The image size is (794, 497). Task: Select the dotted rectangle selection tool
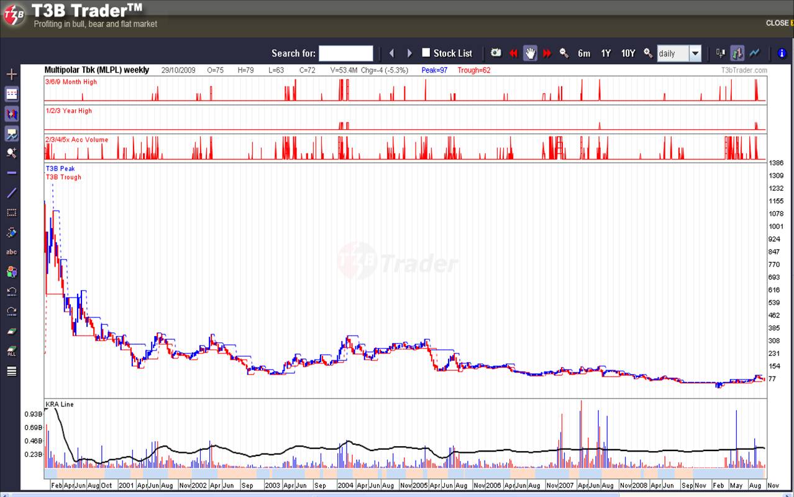click(11, 212)
